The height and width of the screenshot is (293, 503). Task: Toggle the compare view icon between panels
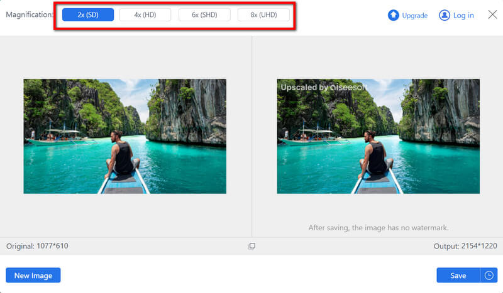point(251,246)
